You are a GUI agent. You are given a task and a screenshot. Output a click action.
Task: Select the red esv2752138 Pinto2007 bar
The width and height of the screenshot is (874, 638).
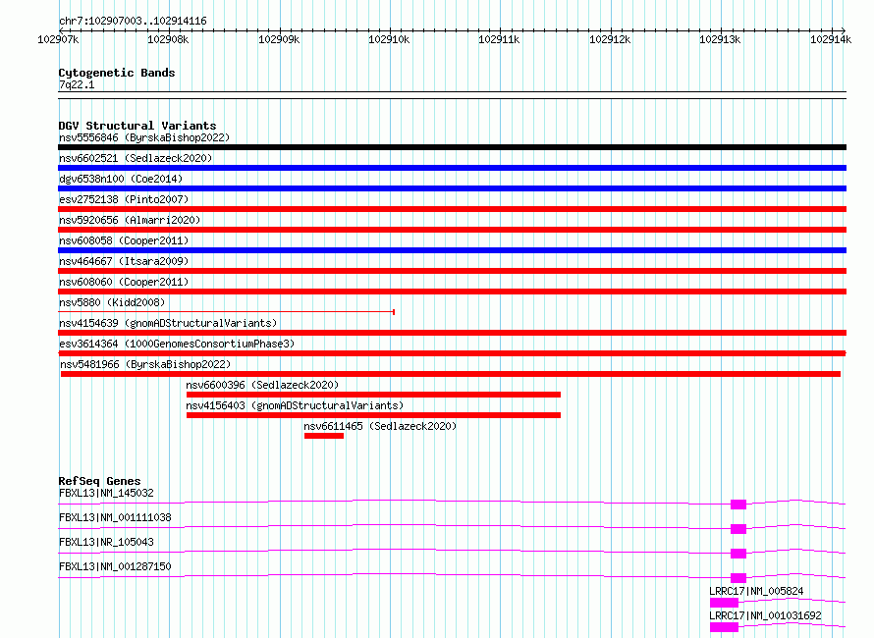coord(452,209)
